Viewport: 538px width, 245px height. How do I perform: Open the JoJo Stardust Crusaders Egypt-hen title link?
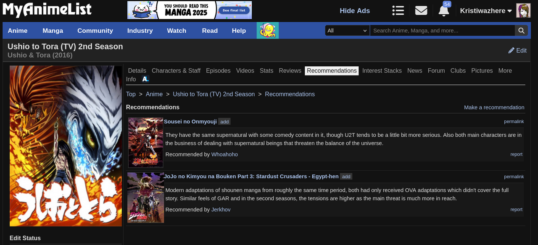[251, 177]
